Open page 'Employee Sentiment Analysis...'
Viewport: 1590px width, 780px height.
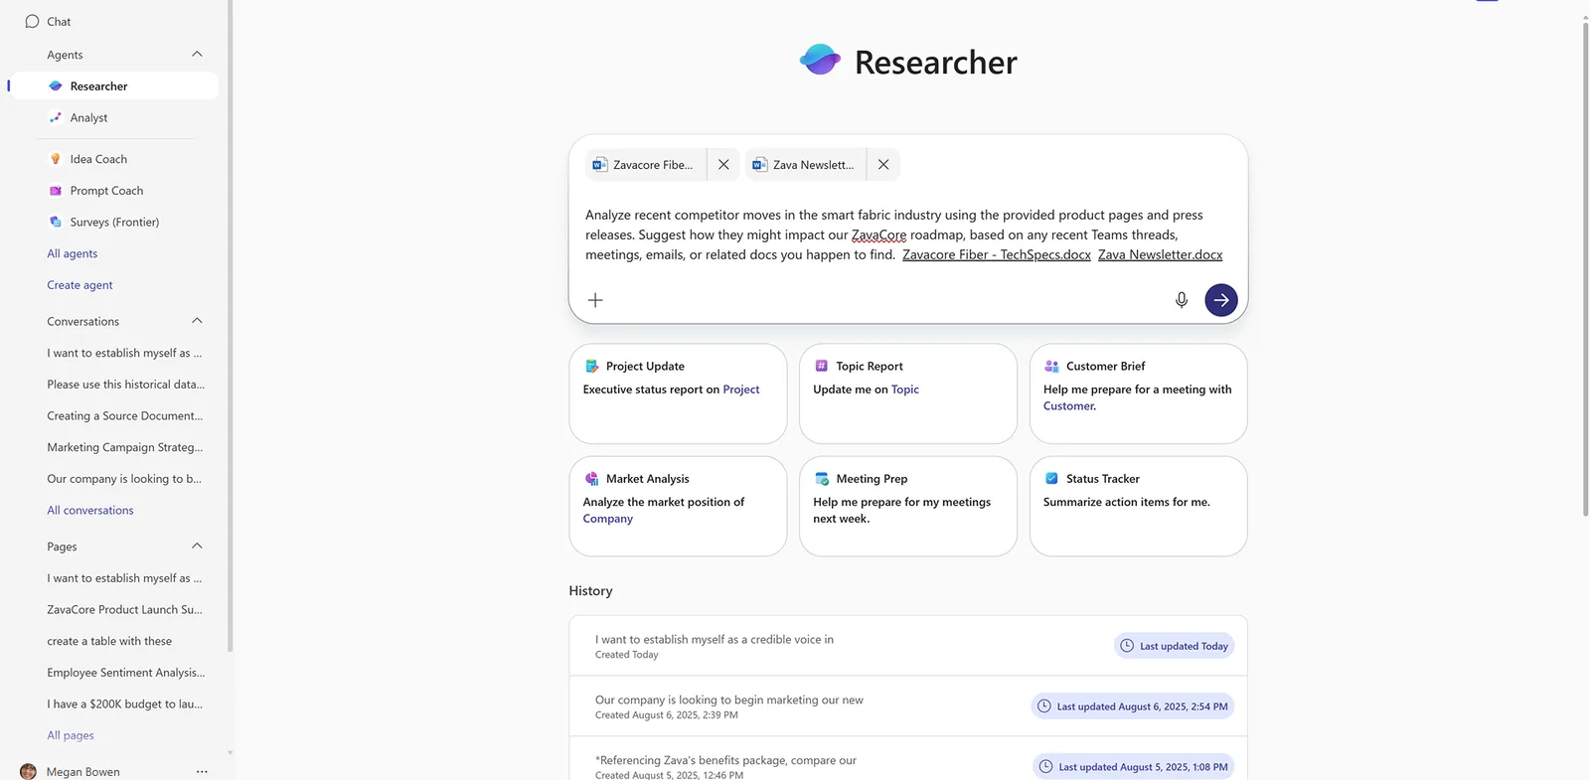point(126,673)
